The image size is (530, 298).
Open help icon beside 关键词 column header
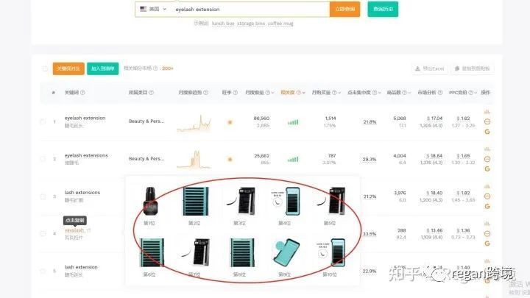82,93
